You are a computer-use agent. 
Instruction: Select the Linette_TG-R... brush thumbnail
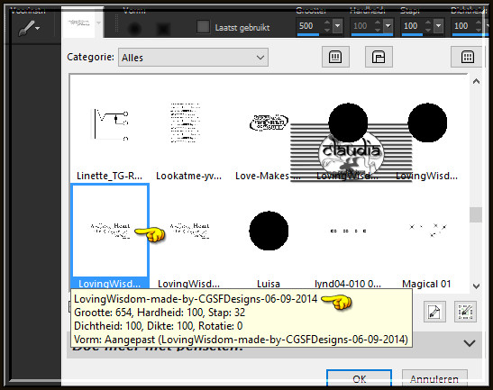[x=109, y=130]
